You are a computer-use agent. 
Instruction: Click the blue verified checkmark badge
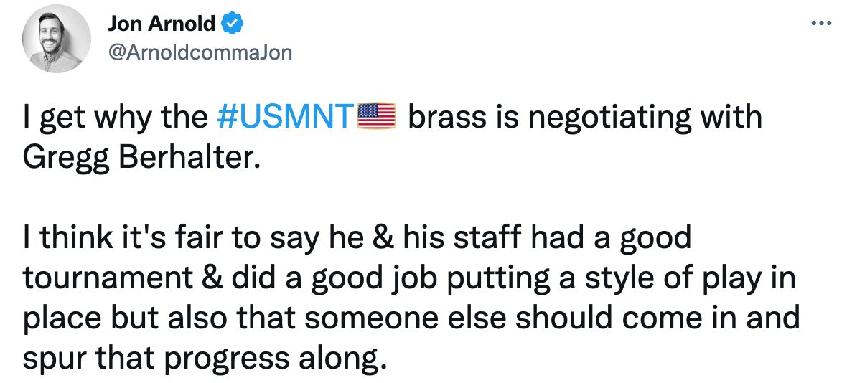[x=233, y=24]
